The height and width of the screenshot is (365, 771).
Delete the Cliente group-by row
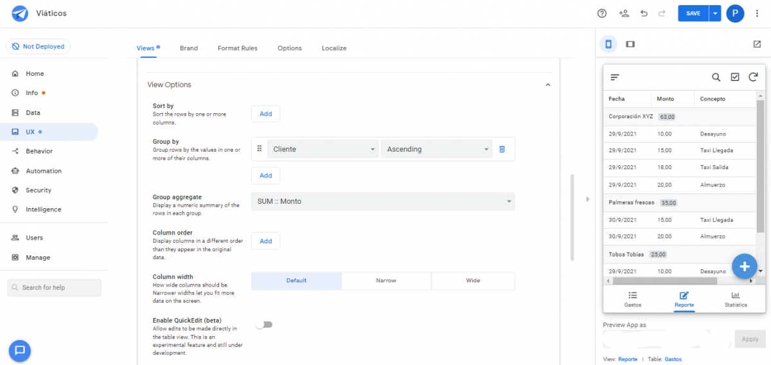click(x=502, y=149)
